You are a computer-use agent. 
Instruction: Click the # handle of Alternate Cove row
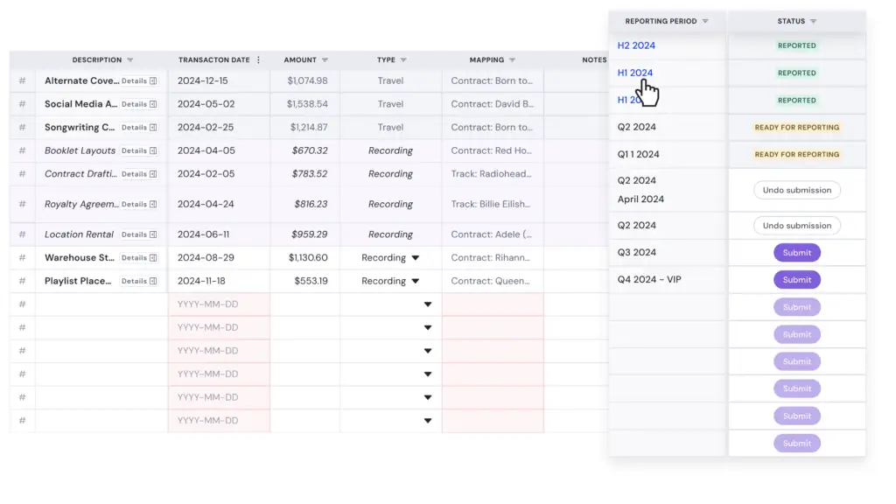22,80
